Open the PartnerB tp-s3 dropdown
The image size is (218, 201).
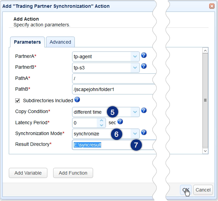point(135,67)
